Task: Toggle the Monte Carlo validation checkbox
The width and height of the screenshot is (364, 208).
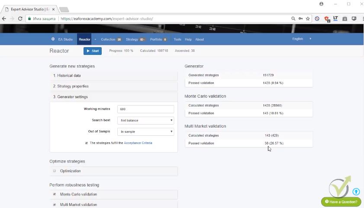Action: (x=55, y=194)
